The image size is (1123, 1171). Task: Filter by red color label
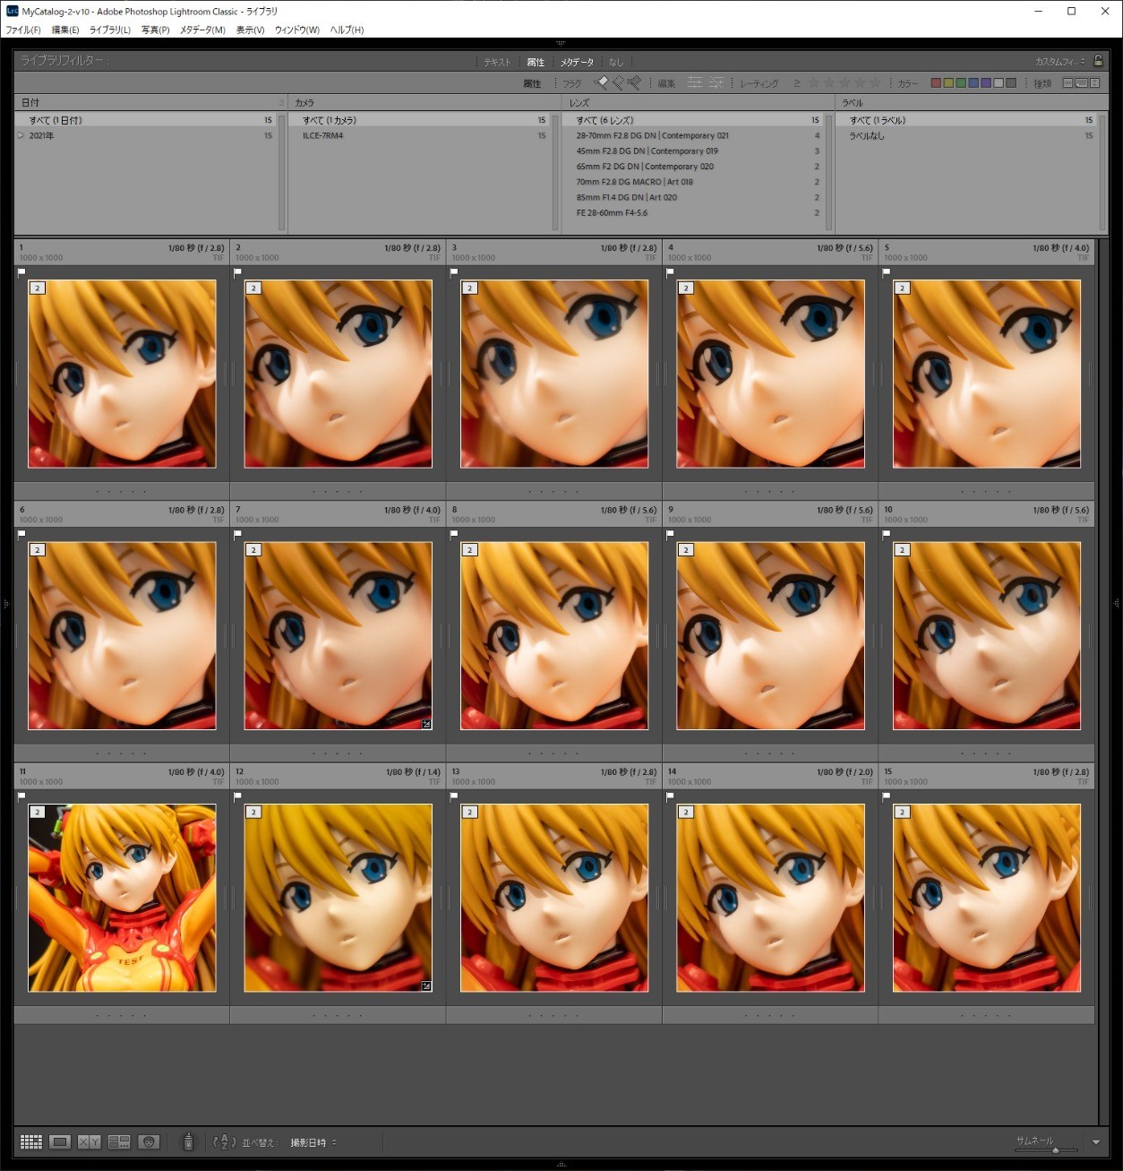[x=936, y=83]
